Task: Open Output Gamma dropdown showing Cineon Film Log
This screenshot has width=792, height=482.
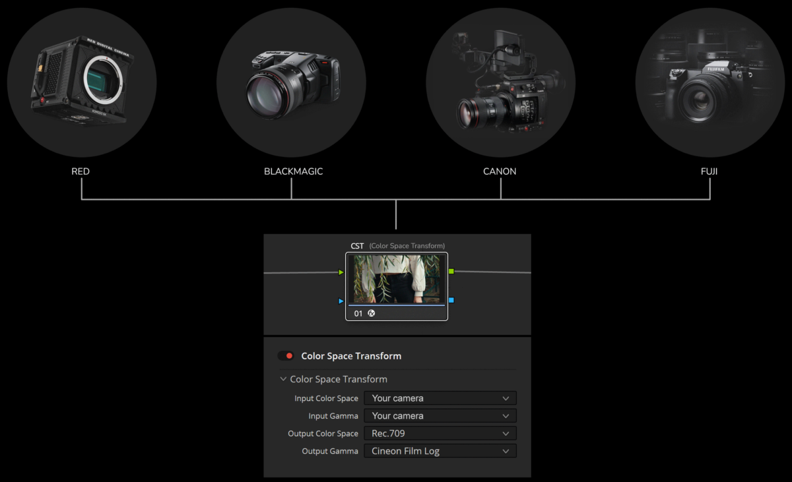Action: pyautogui.click(x=440, y=452)
